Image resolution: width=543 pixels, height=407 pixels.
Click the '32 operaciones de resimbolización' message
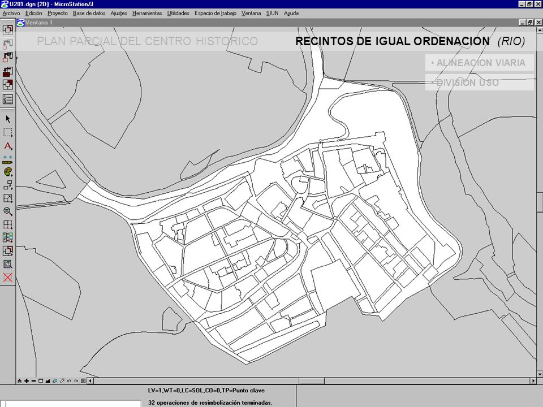[210, 402]
